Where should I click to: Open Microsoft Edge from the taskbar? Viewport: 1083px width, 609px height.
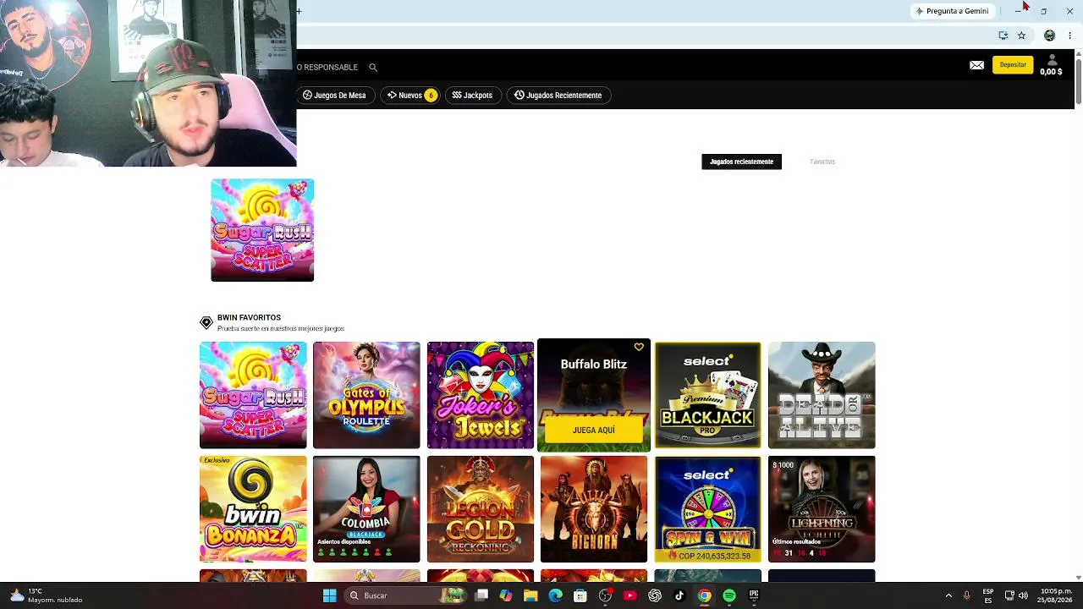[555, 595]
